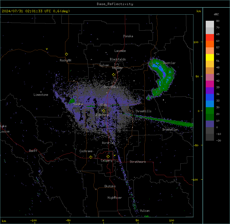
Task: Click the asterisk marker east of Innisfail
Action: coord(134,81)
